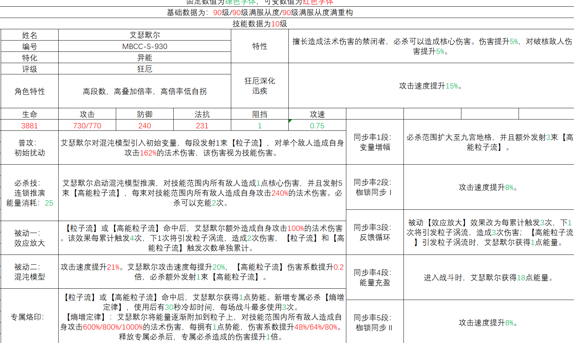Select the 技能数据为10级 header row
This screenshot has height=343, width=574.
(x=287, y=24)
